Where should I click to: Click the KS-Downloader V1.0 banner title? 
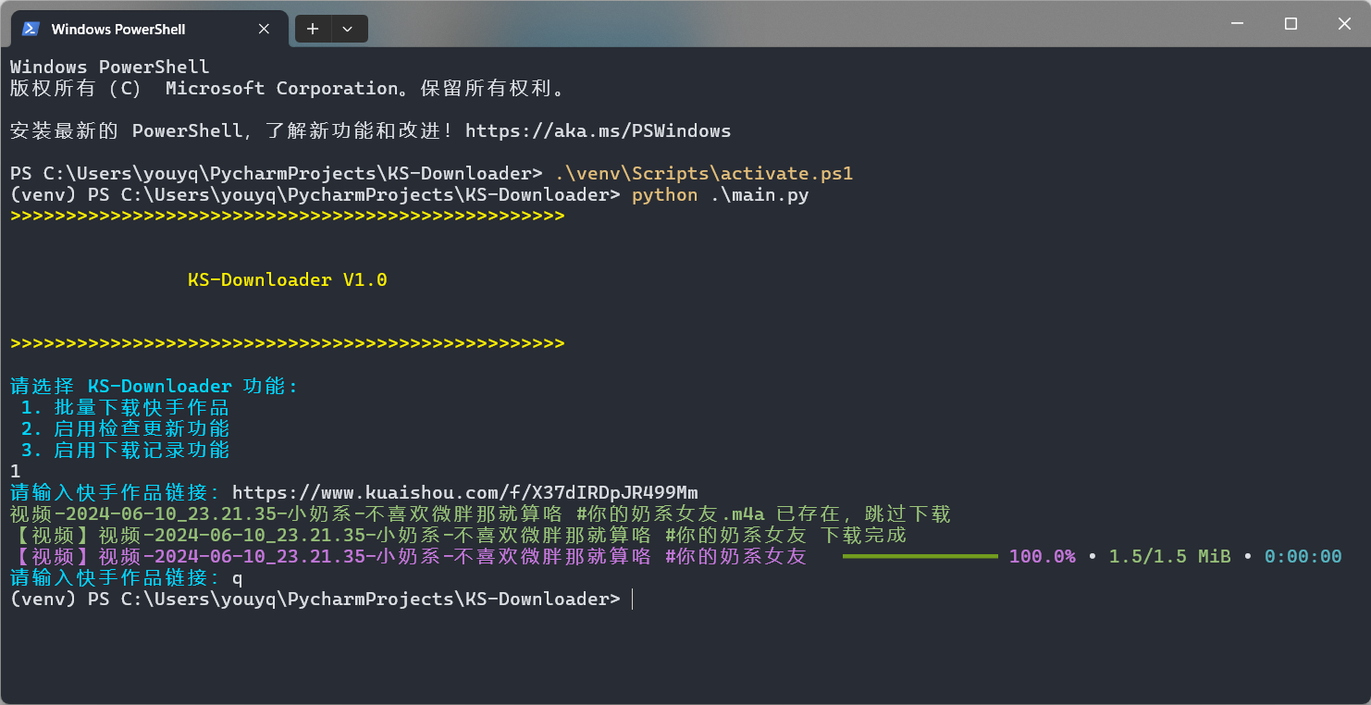pos(288,279)
